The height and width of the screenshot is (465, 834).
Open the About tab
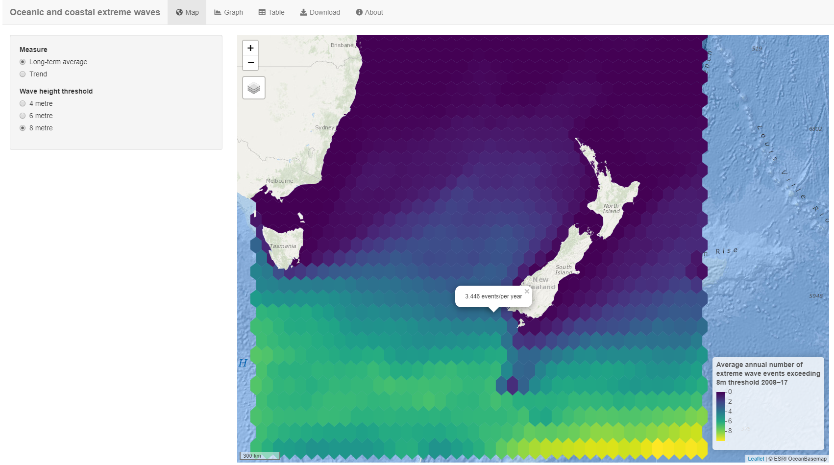(x=369, y=12)
